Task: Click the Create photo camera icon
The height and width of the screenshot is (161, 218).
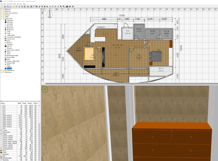Action: click(x=67, y=7)
